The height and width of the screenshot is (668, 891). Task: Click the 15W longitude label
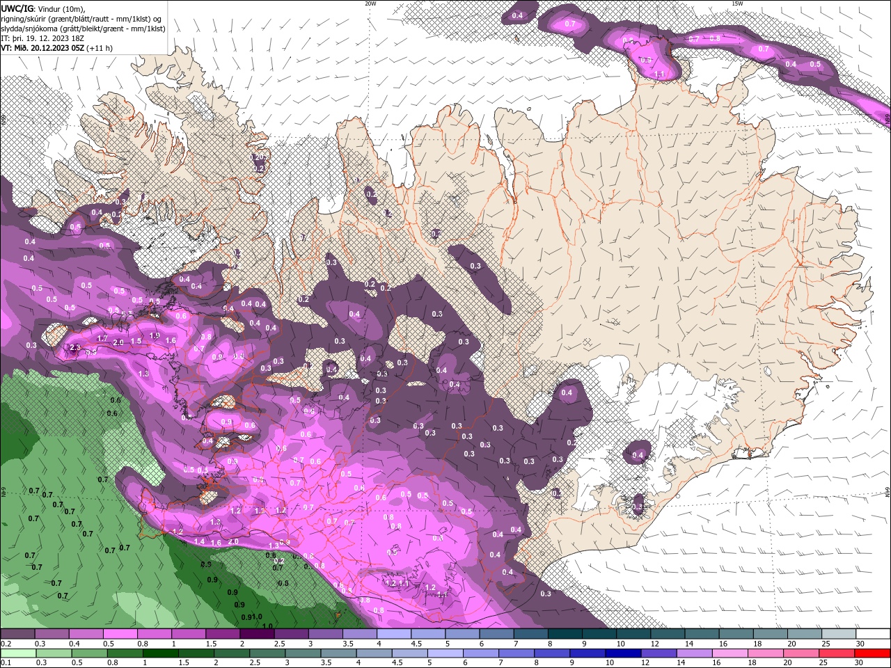737,3
